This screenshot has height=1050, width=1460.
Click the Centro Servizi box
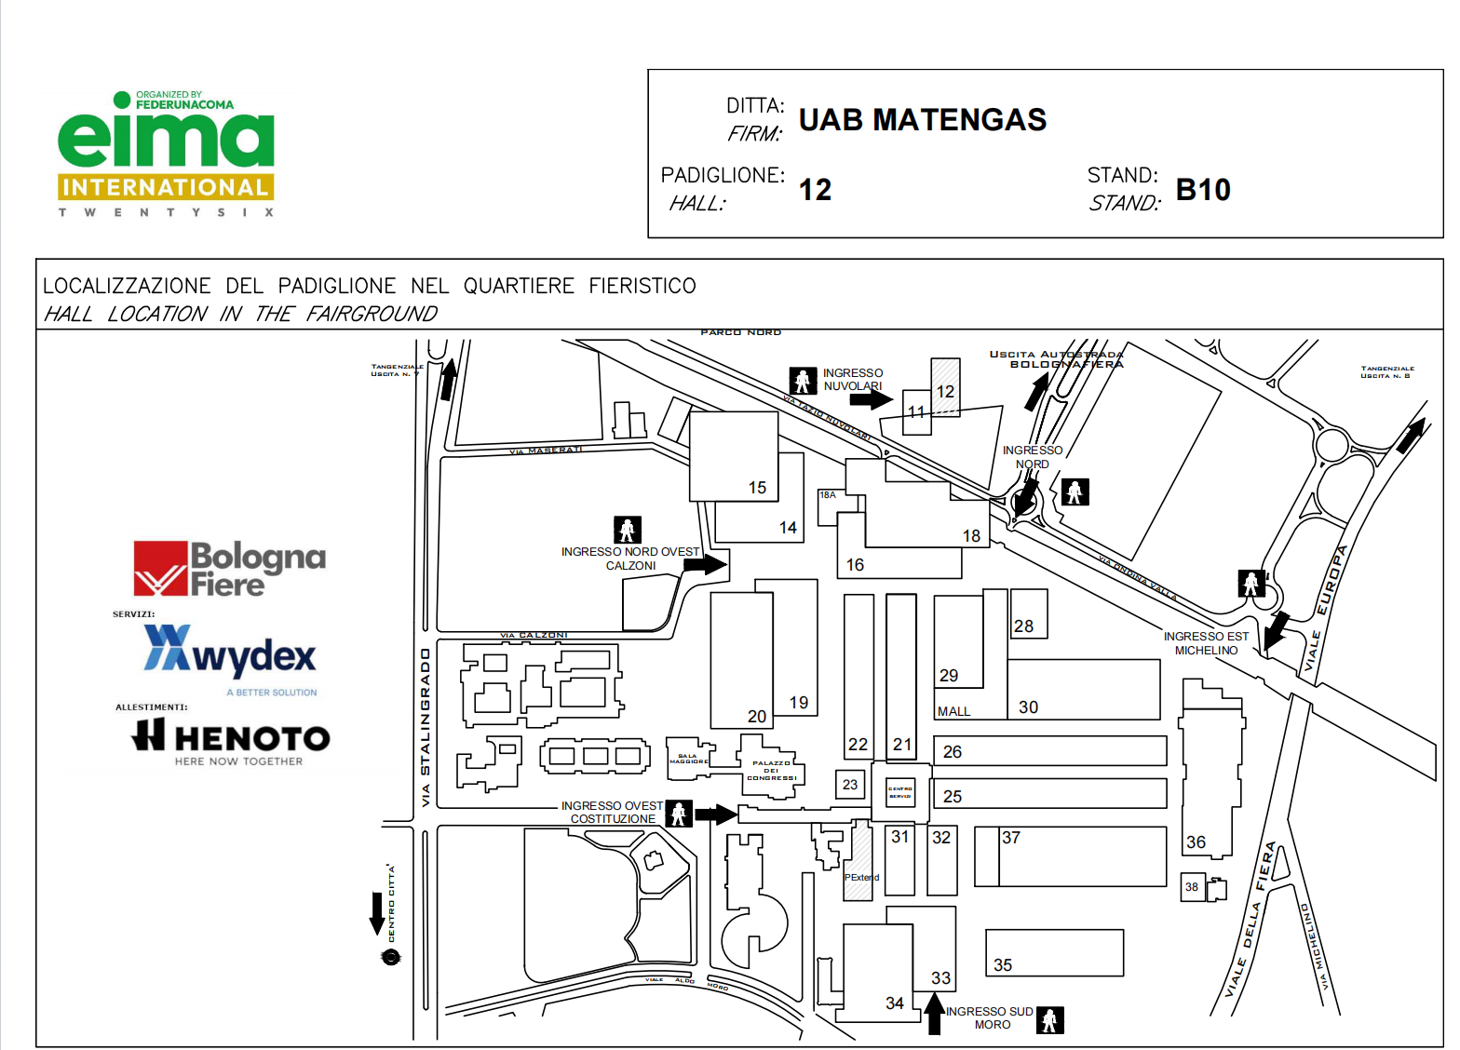coord(900,792)
